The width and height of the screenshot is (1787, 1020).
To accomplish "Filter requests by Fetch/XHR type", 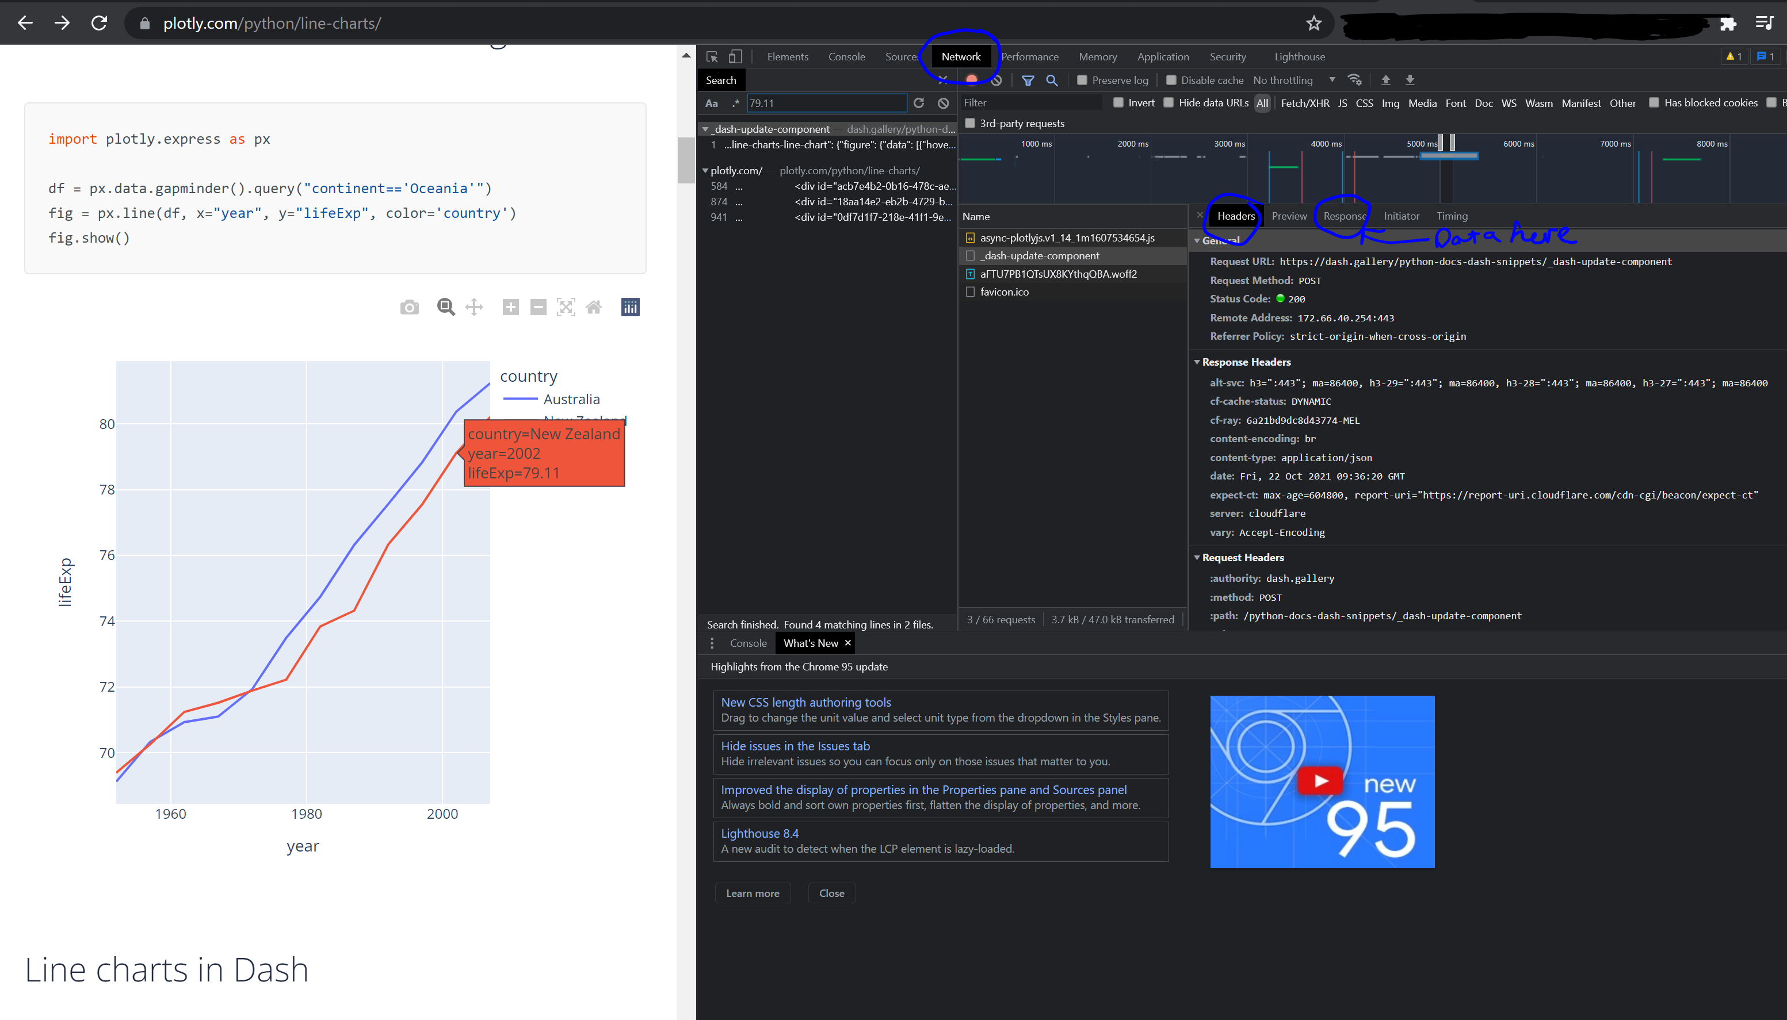I will point(1305,103).
